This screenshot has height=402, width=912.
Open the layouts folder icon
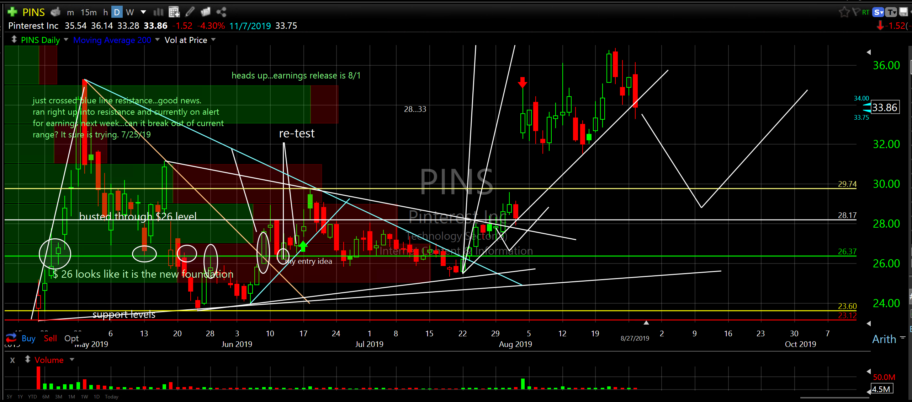[x=206, y=12]
